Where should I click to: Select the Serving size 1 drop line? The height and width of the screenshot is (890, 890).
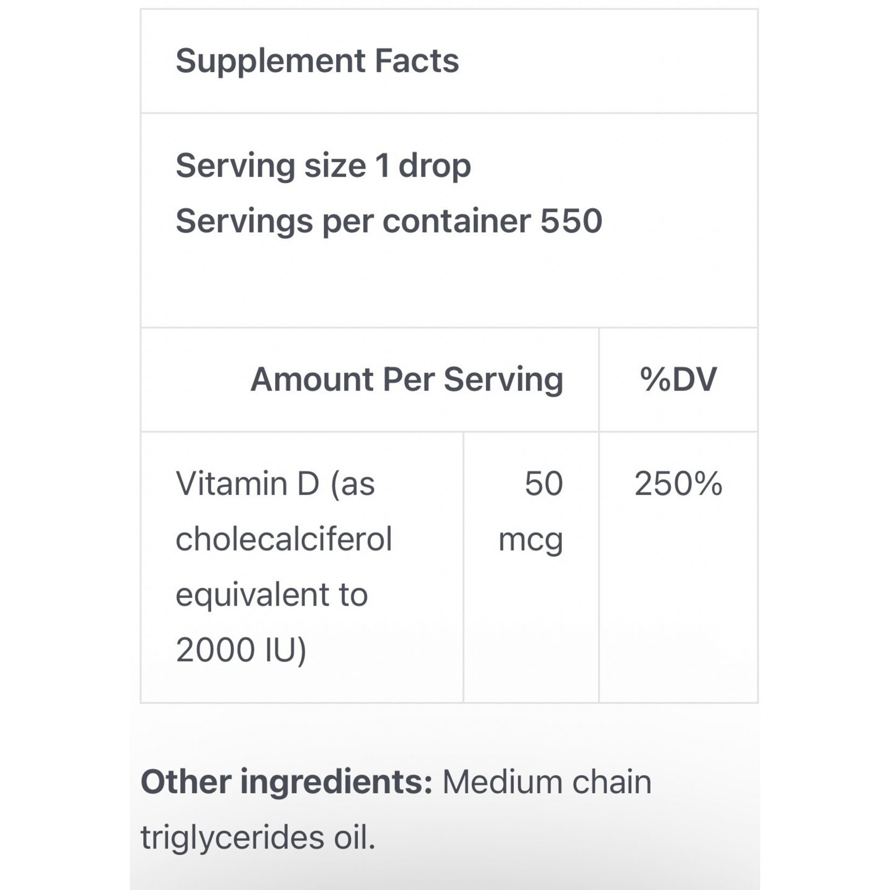[x=323, y=165]
